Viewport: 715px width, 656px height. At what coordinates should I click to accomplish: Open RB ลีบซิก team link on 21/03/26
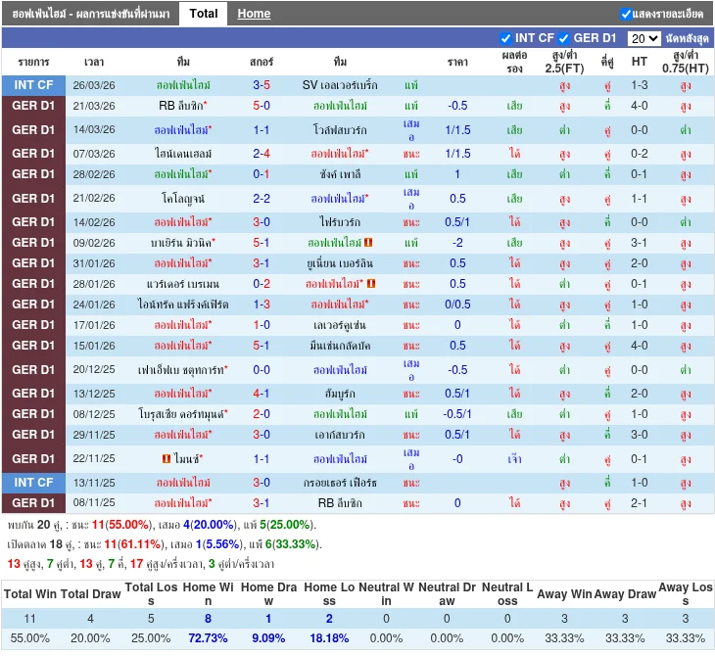[x=182, y=106]
